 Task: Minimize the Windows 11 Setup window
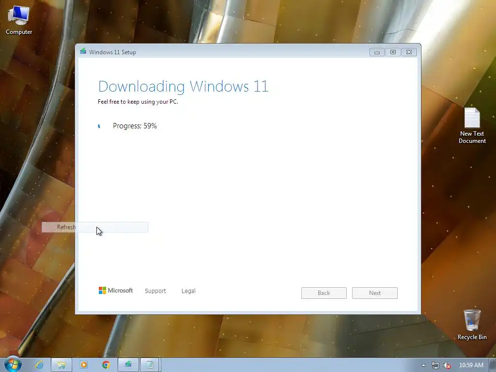377,52
